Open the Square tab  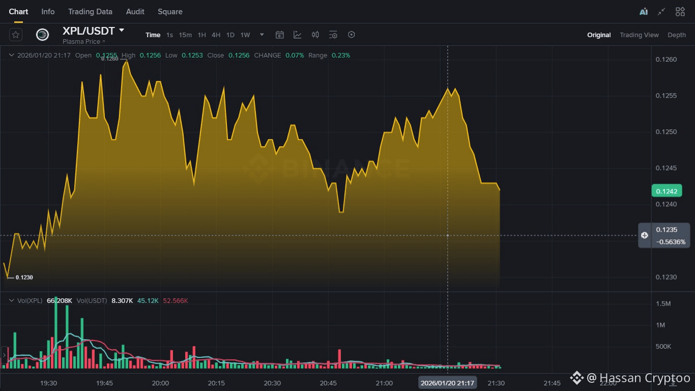point(170,11)
